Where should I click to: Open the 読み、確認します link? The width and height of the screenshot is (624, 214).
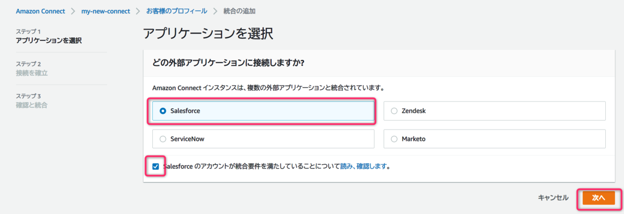363,167
